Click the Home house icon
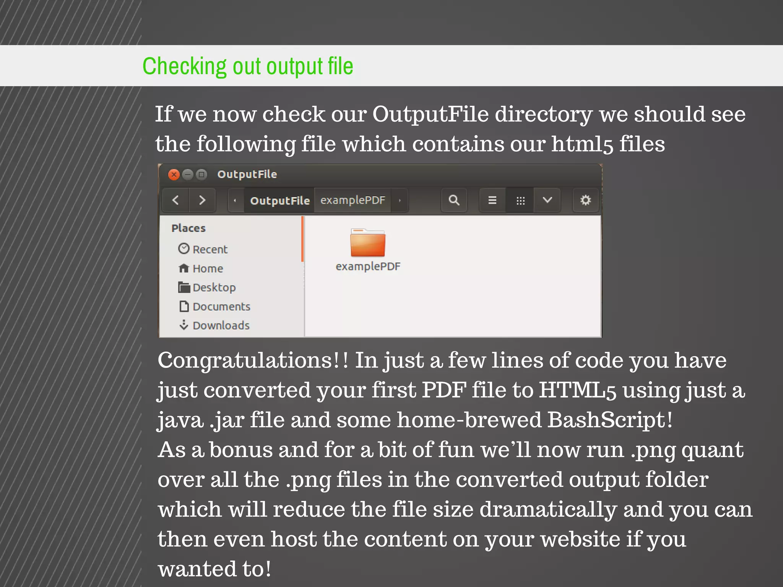This screenshot has width=783, height=587. (184, 268)
